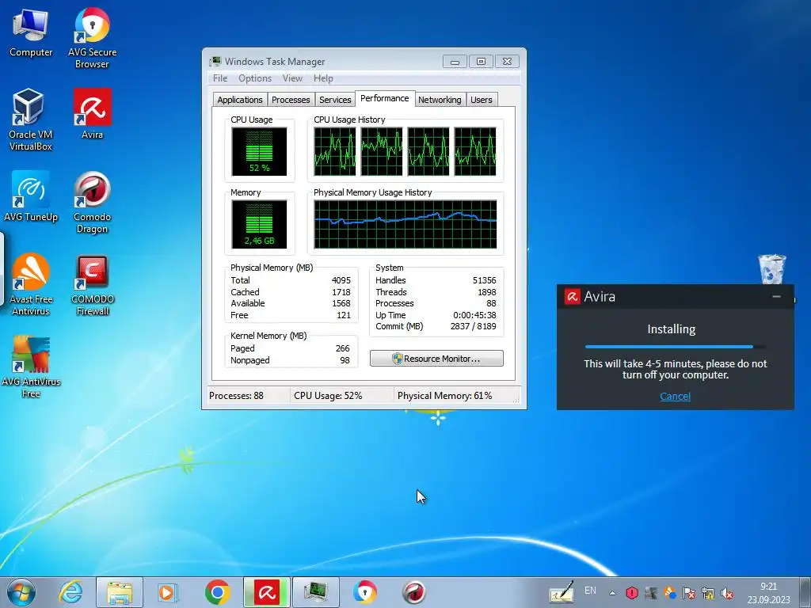Open Action Center flag tray icon
Screen dimensions: 811x608
(689, 593)
